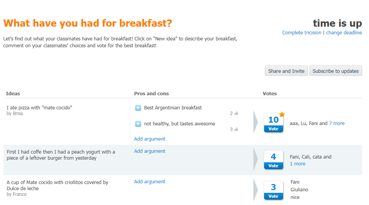This screenshot has height=205, width=369.
Task: Click Subscribe to updates button
Action: click(x=335, y=71)
